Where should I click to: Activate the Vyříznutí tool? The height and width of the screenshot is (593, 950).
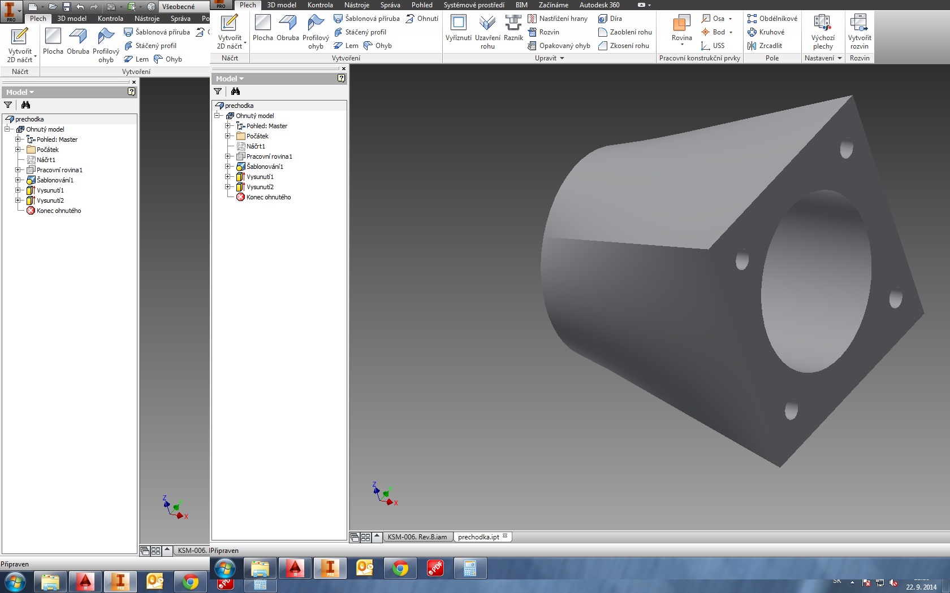(459, 28)
